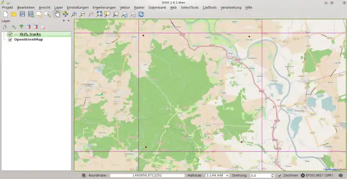Click the layer filter funnel icon
The image size is (347, 179).
21,27
